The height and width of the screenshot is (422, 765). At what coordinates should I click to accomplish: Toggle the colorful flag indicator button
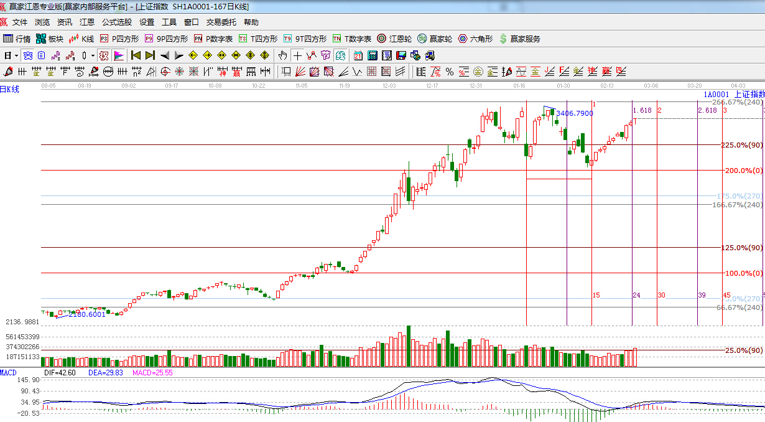coord(118,55)
